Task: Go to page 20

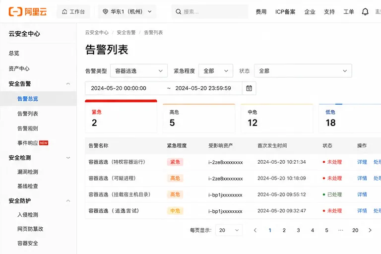Action: 355,230
